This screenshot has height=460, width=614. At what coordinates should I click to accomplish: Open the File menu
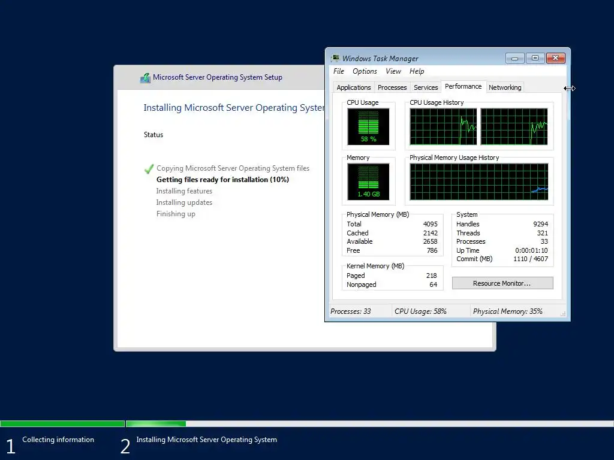click(x=339, y=71)
